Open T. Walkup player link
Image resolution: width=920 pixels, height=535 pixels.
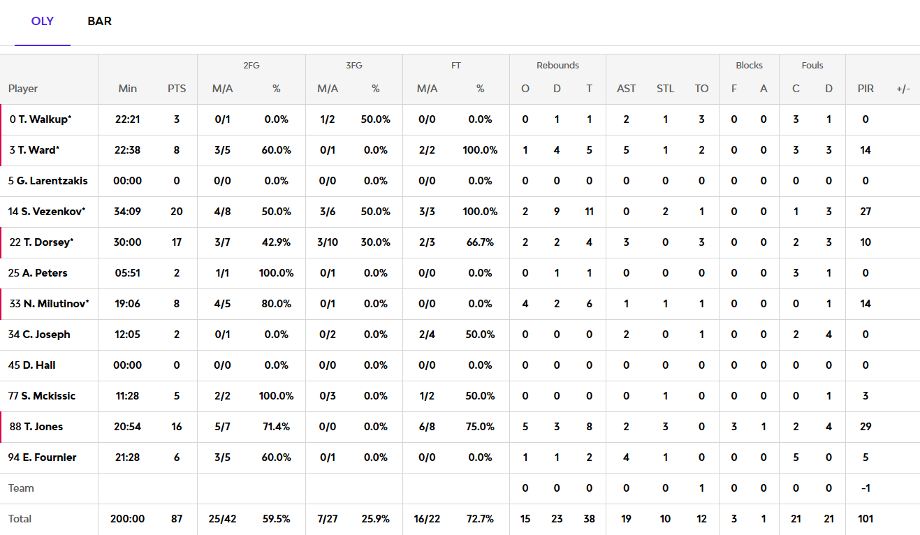pyautogui.click(x=44, y=119)
